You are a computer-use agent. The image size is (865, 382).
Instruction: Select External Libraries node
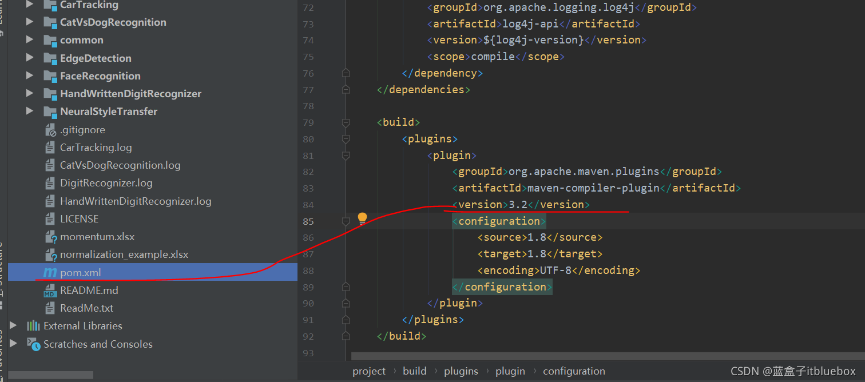click(x=83, y=326)
